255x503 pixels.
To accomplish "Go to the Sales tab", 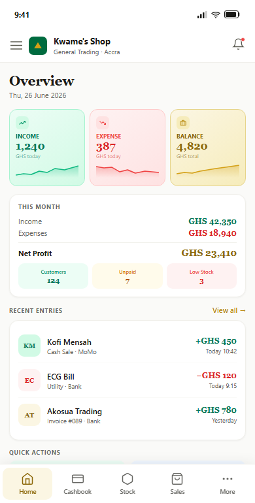I will tap(177, 484).
